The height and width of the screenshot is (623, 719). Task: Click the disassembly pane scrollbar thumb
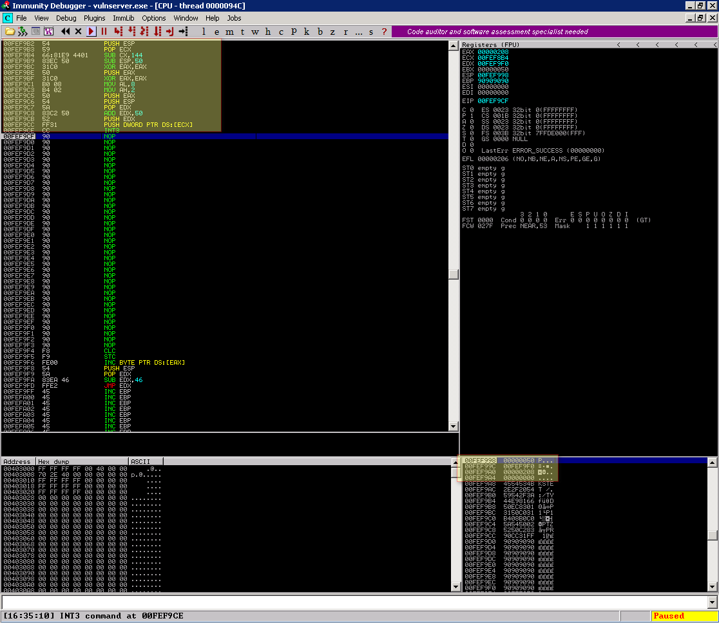click(x=454, y=274)
